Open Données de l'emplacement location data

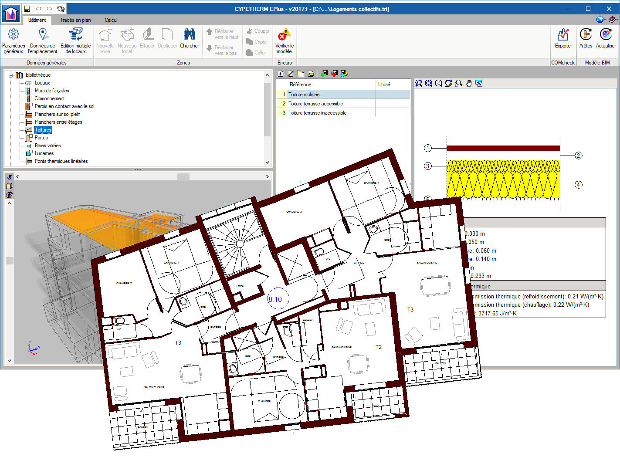coord(42,41)
